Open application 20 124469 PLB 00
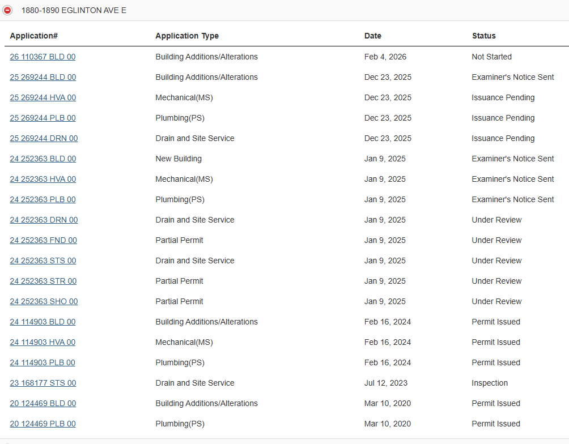 [43, 424]
